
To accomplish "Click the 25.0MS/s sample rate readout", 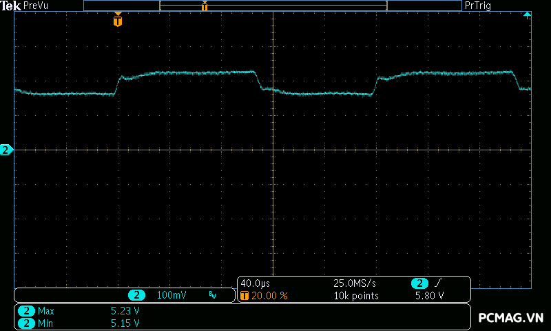I will [x=355, y=283].
